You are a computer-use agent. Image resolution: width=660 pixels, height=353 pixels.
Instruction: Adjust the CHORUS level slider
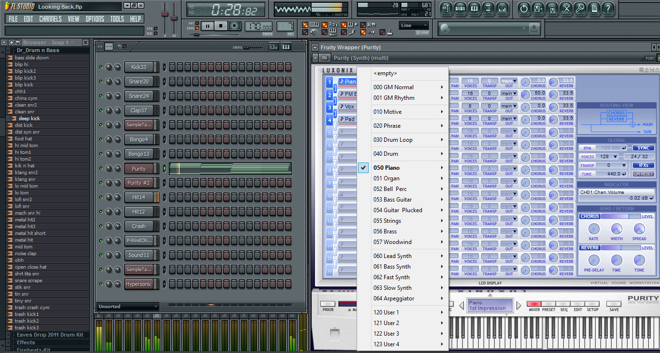pyautogui.click(x=621, y=217)
